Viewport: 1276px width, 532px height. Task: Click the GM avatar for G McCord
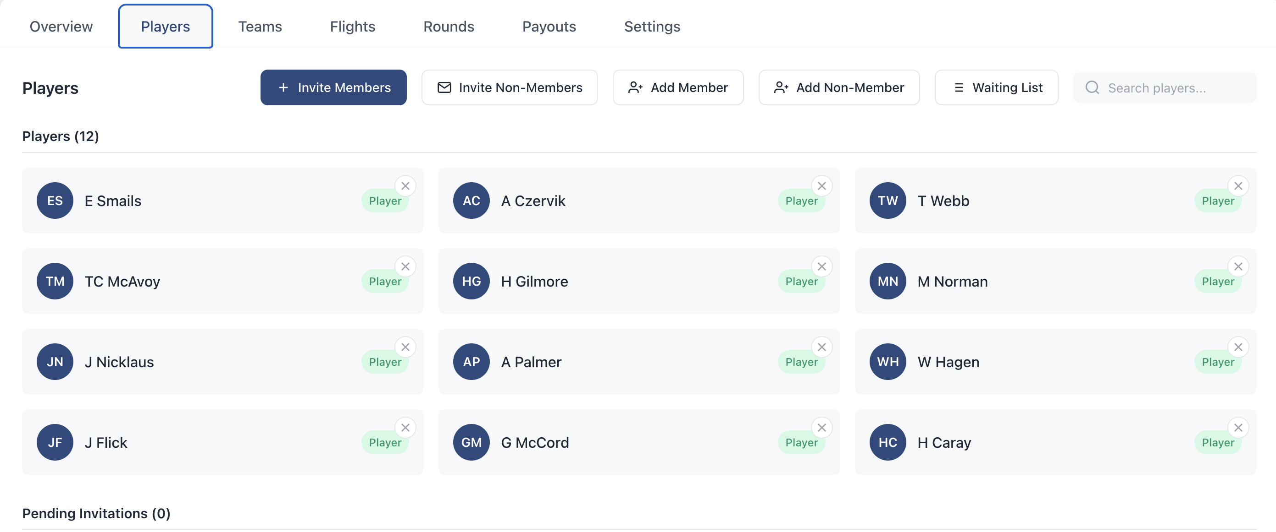pyautogui.click(x=471, y=443)
